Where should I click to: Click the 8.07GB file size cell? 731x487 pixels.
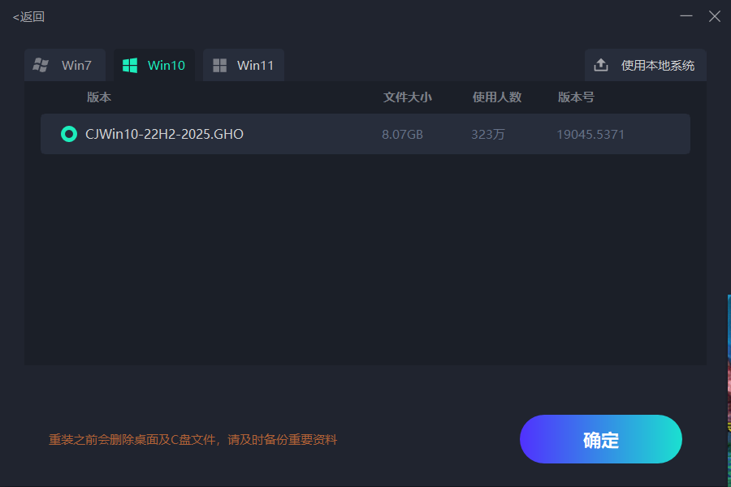click(x=402, y=134)
